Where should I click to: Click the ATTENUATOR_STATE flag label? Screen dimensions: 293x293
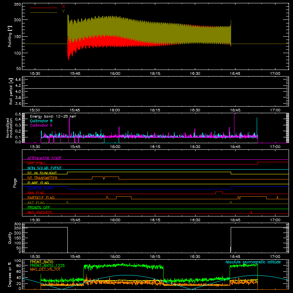click(44, 158)
